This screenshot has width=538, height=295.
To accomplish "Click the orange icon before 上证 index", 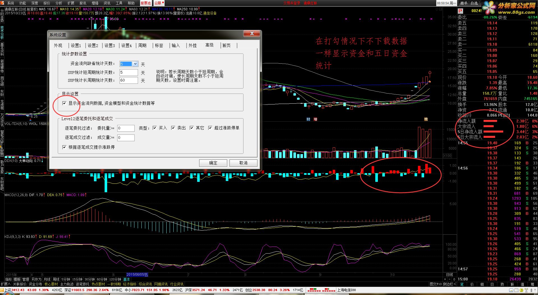I will click(2, 290).
